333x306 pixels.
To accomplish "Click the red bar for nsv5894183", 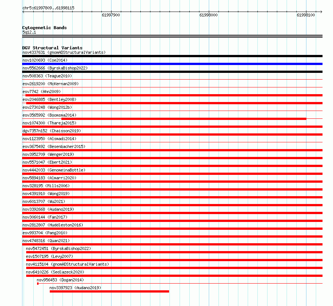I will tap(172, 182).
